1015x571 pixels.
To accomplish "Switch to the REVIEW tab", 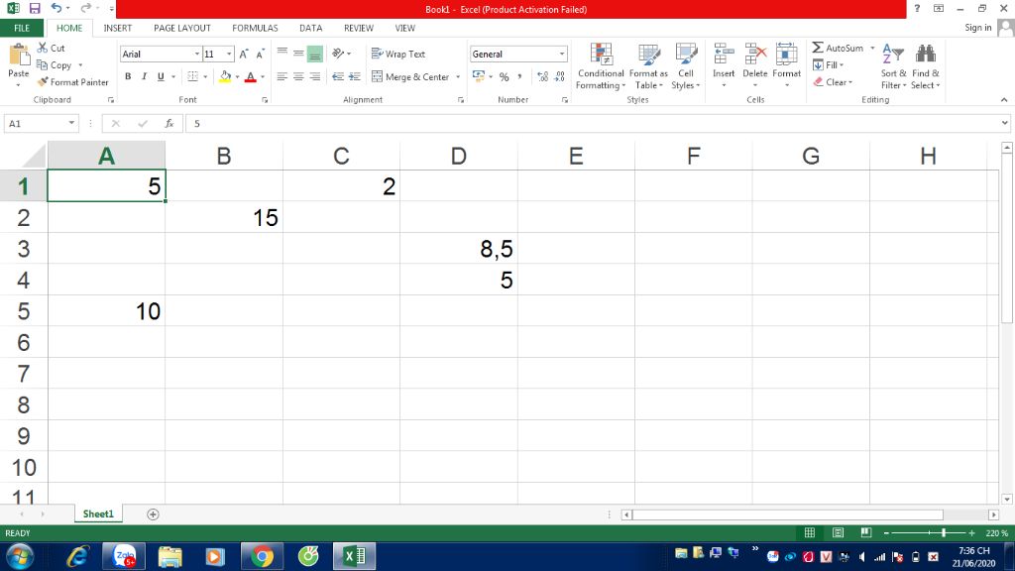I will [x=359, y=28].
